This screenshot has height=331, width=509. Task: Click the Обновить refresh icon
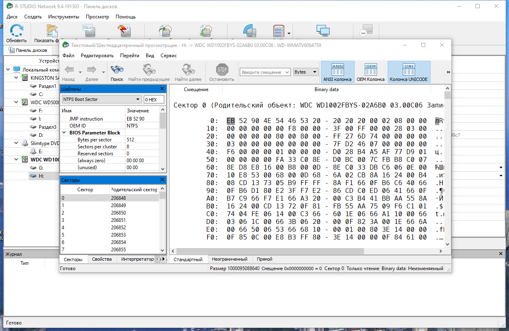(x=16, y=31)
